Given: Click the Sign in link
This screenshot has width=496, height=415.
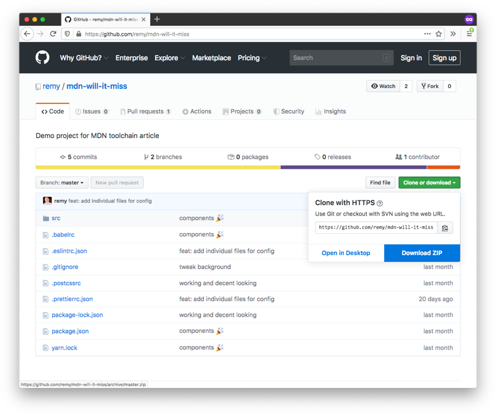Looking at the screenshot, I should tap(411, 58).
